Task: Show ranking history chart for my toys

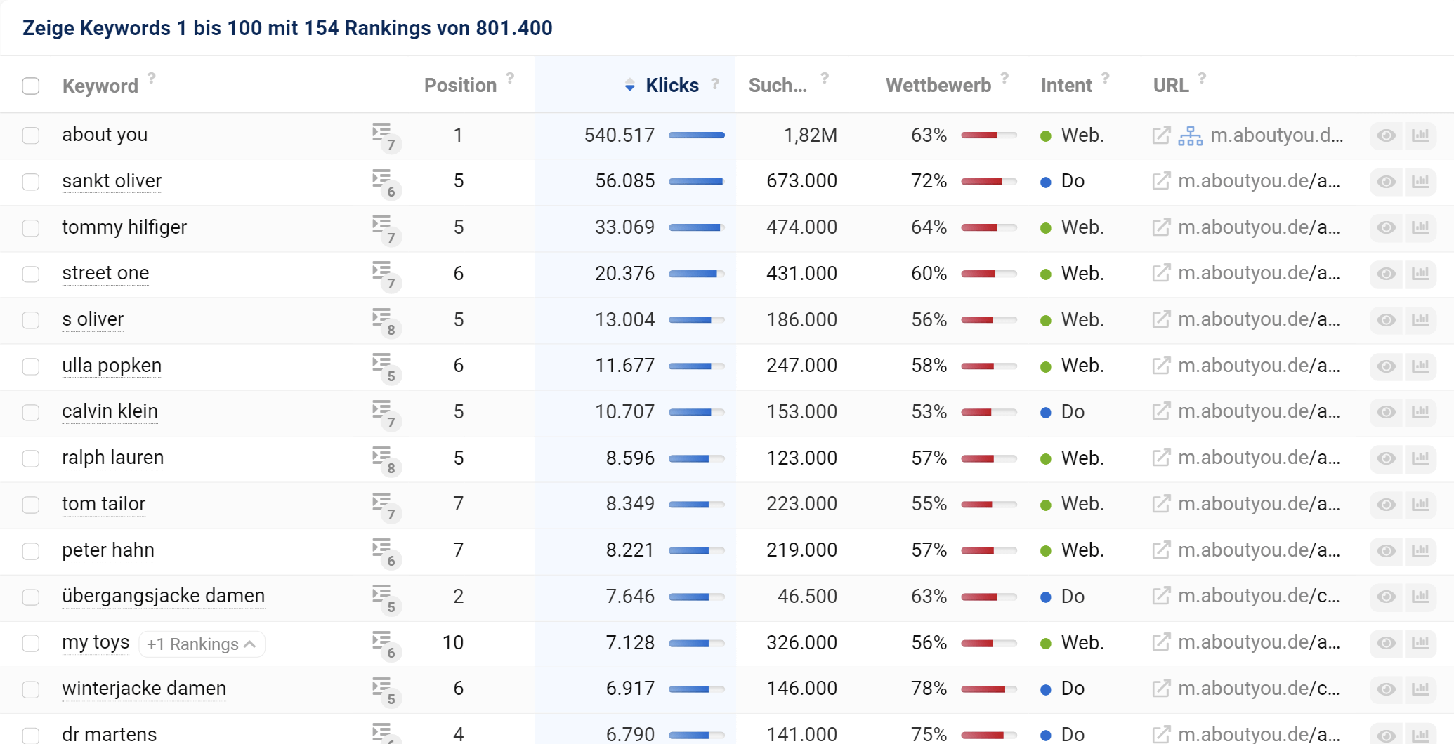Action: tap(1420, 643)
